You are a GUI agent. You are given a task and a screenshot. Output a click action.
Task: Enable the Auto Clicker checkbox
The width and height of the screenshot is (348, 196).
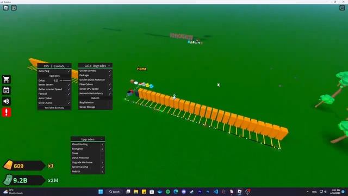[69, 98]
